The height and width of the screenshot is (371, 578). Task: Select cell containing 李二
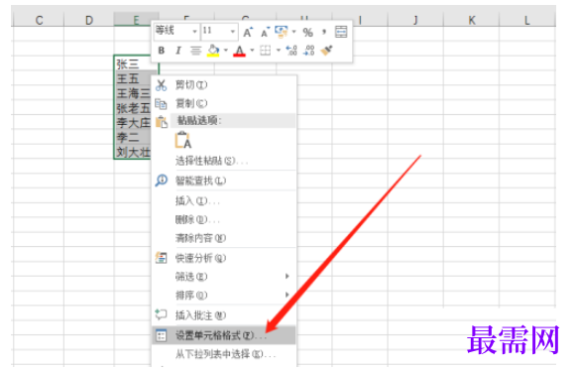tap(133, 137)
